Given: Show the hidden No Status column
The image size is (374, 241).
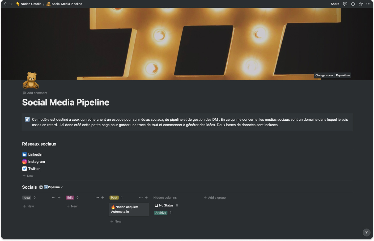Looking at the screenshot, I should (166, 205).
